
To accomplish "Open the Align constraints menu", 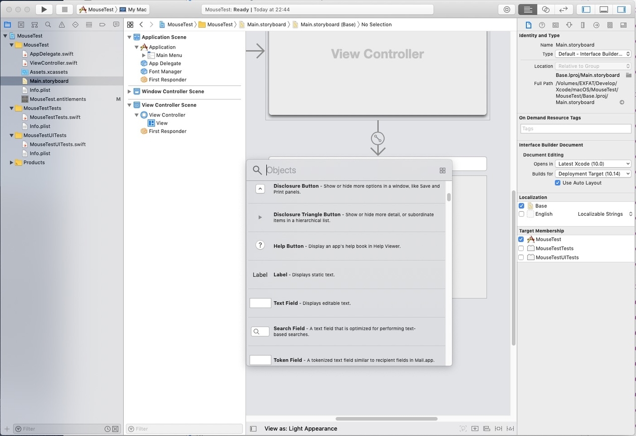I will (486, 429).
